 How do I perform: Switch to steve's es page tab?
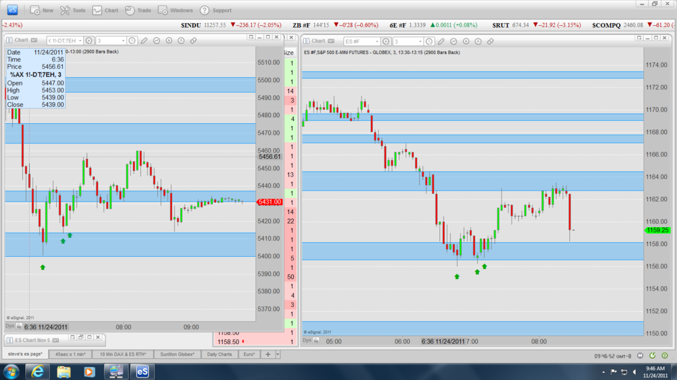[25, 354]
